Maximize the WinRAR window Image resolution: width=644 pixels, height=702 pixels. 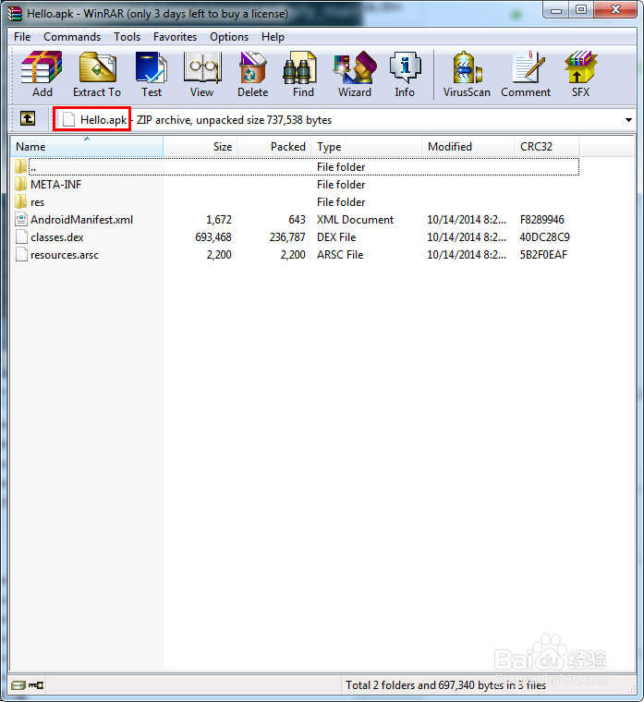pyautogui.click(x=581, y=10)
